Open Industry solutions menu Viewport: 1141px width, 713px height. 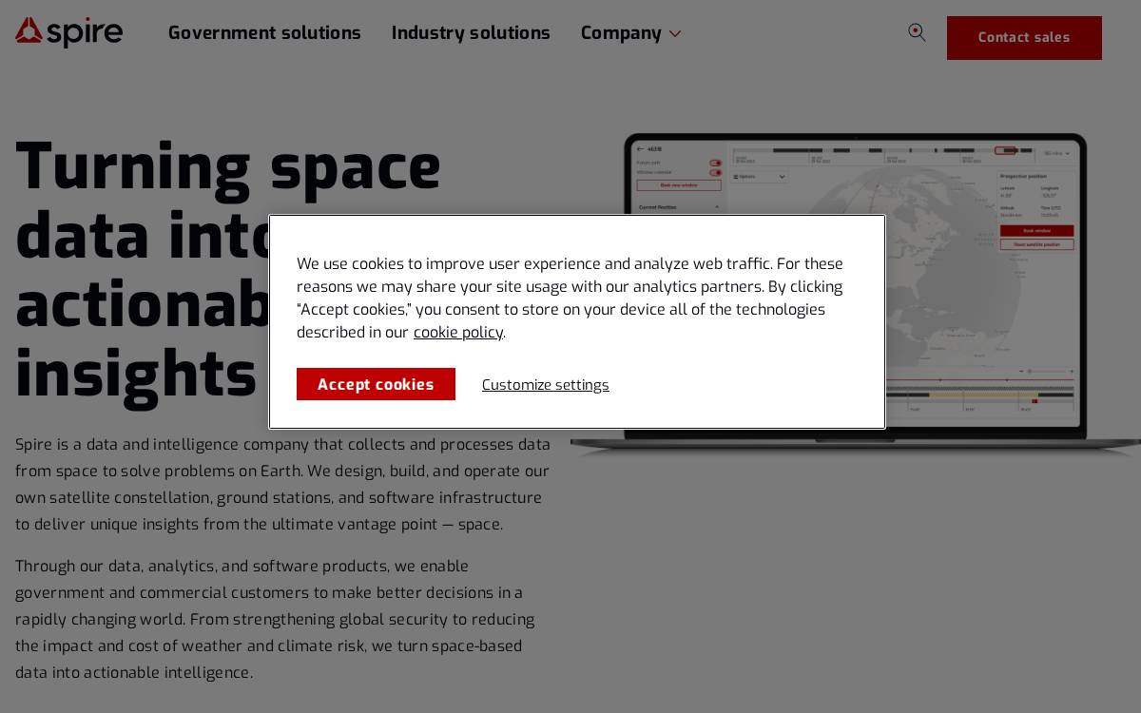pos(471,33)
